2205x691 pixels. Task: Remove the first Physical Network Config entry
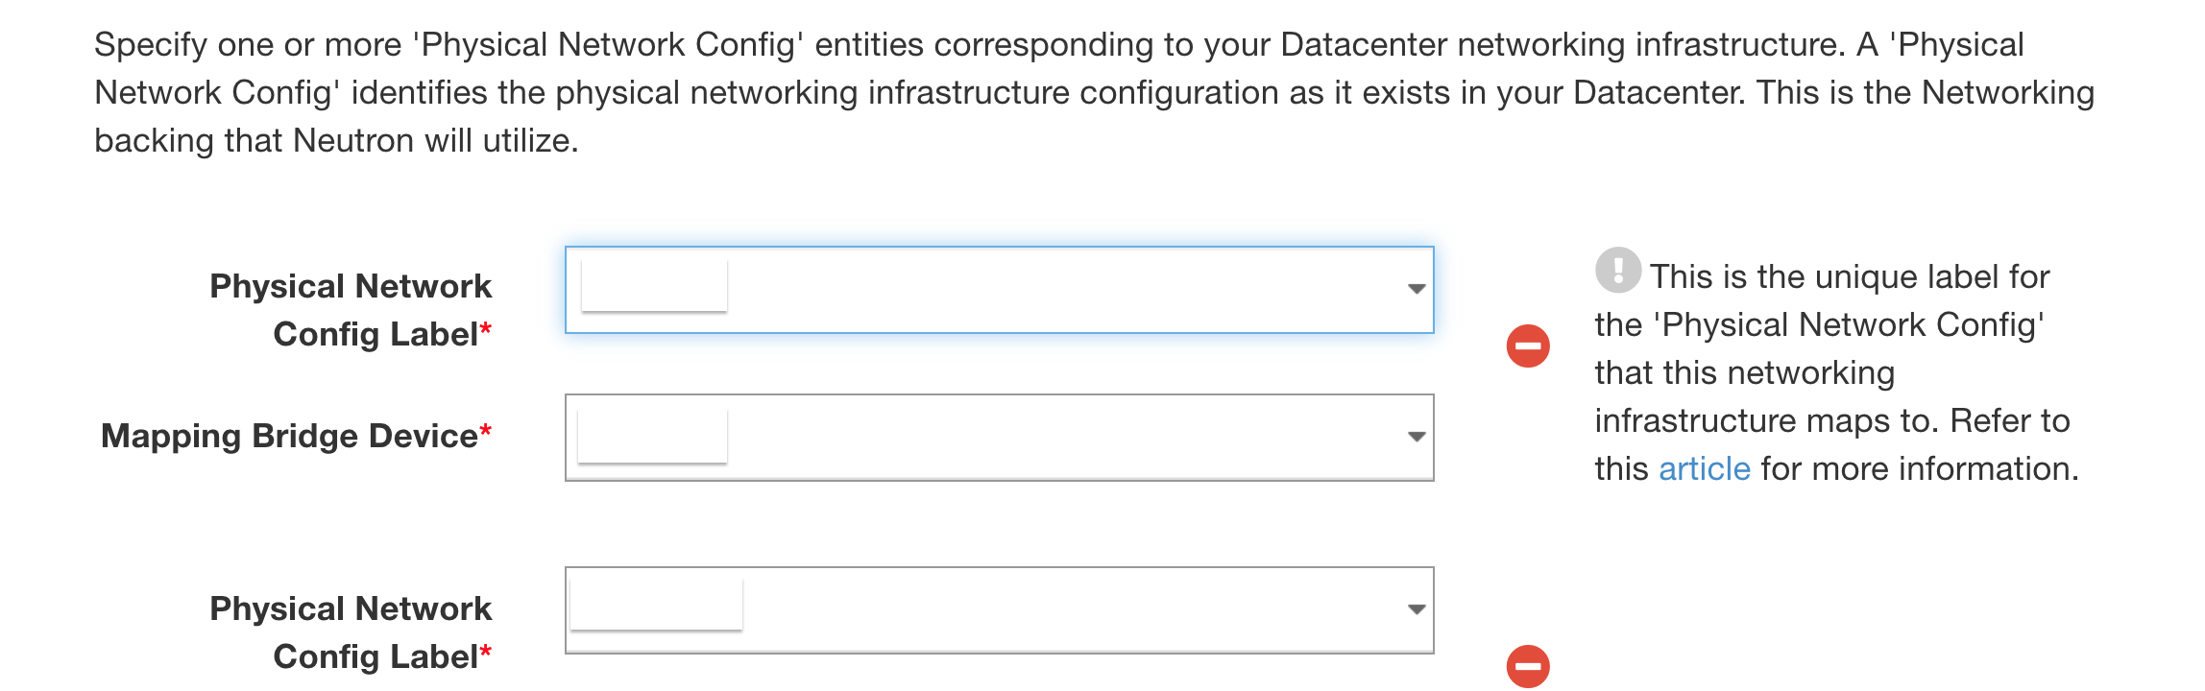(1528, 345)
